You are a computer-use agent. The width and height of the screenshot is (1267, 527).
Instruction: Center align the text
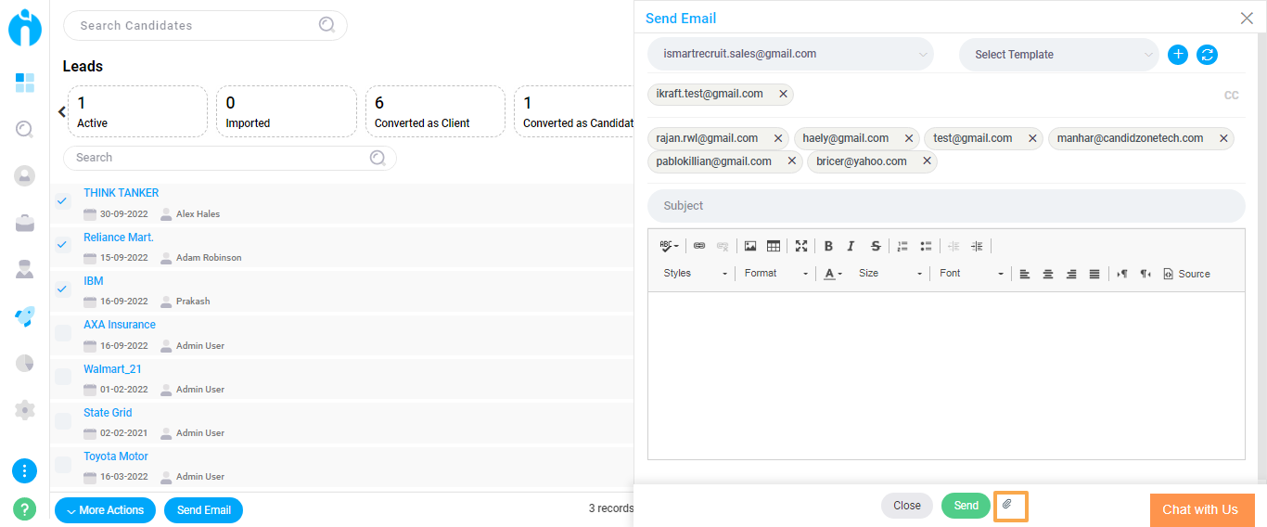click(1048, 274)
